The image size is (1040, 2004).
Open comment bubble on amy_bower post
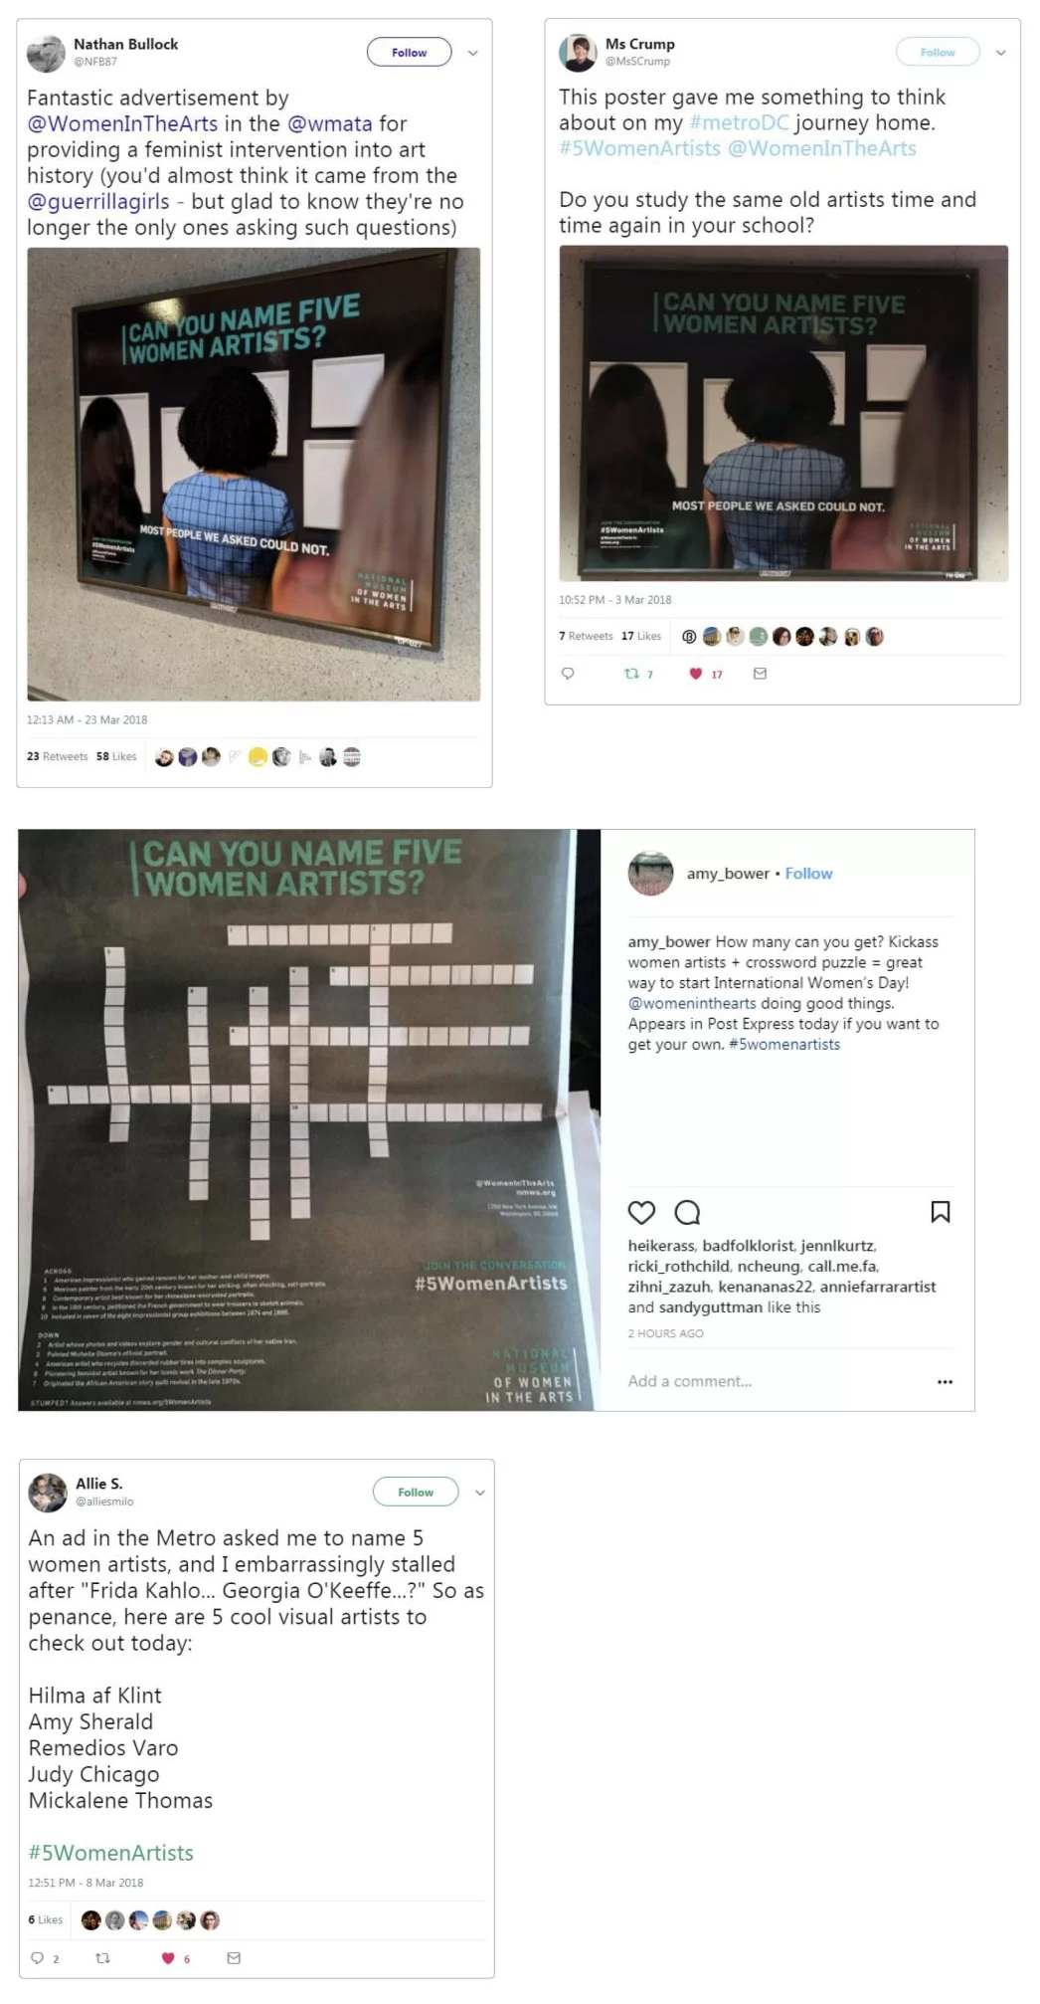pyautogui.click(x=687, y=1212)
